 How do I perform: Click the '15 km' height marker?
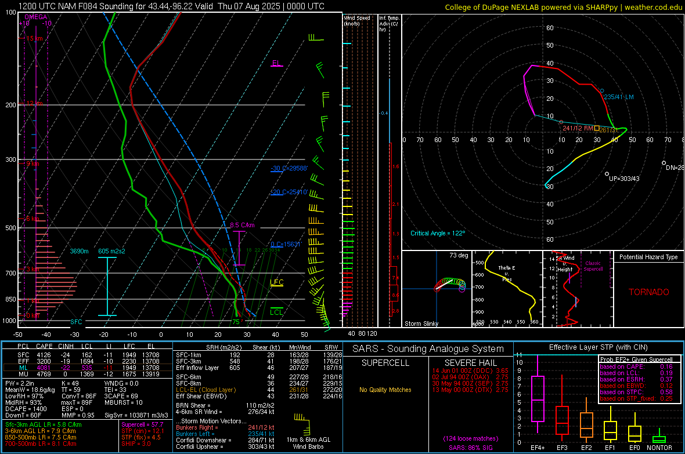34,38
